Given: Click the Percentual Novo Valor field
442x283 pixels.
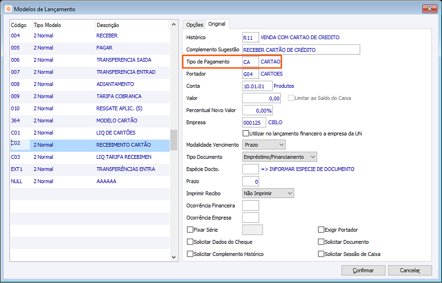Looking at the screenshot, I should pos(257,110).
